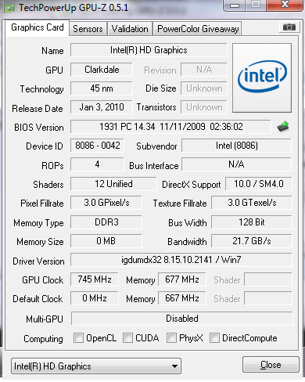Viewport: 305px width, 382px height.
Task: Click the Bandwidth 21.7 GB/s field
Action: (252, 241)
